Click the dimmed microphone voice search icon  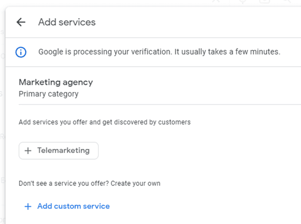[243, 1]
